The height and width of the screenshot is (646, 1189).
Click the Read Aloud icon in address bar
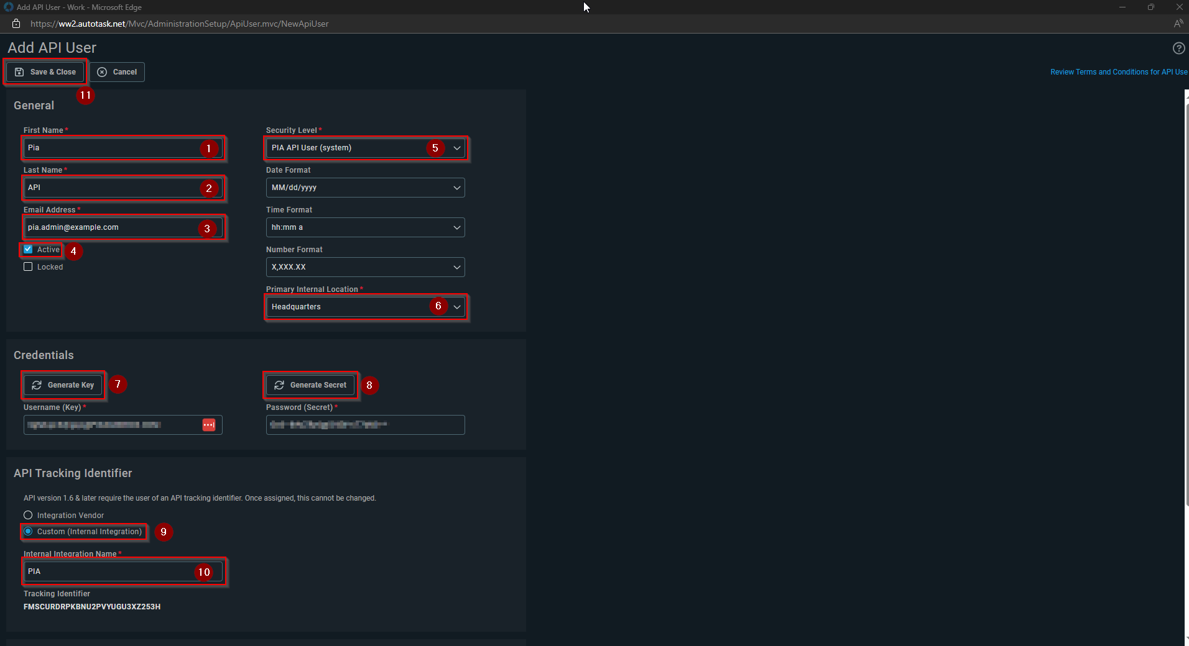click(1178, 24)
